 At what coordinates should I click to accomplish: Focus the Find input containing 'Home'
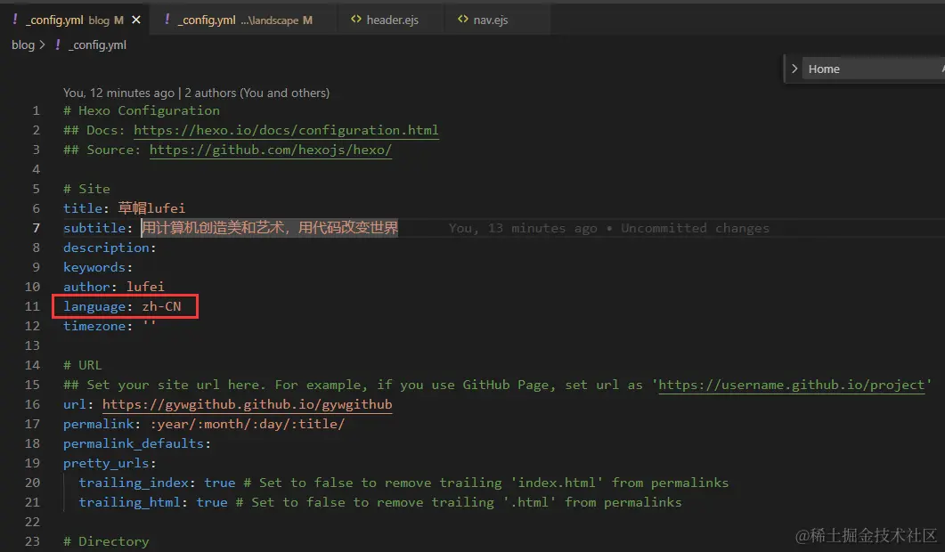coord(868,69)
